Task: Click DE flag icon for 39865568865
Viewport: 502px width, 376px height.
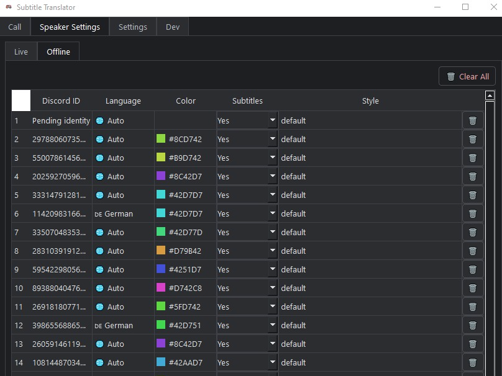Action: [x=98, y=326]
